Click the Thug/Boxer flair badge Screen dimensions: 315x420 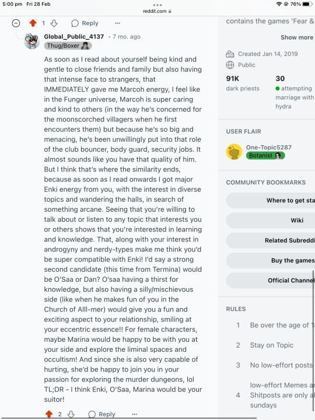coord(68,46)
